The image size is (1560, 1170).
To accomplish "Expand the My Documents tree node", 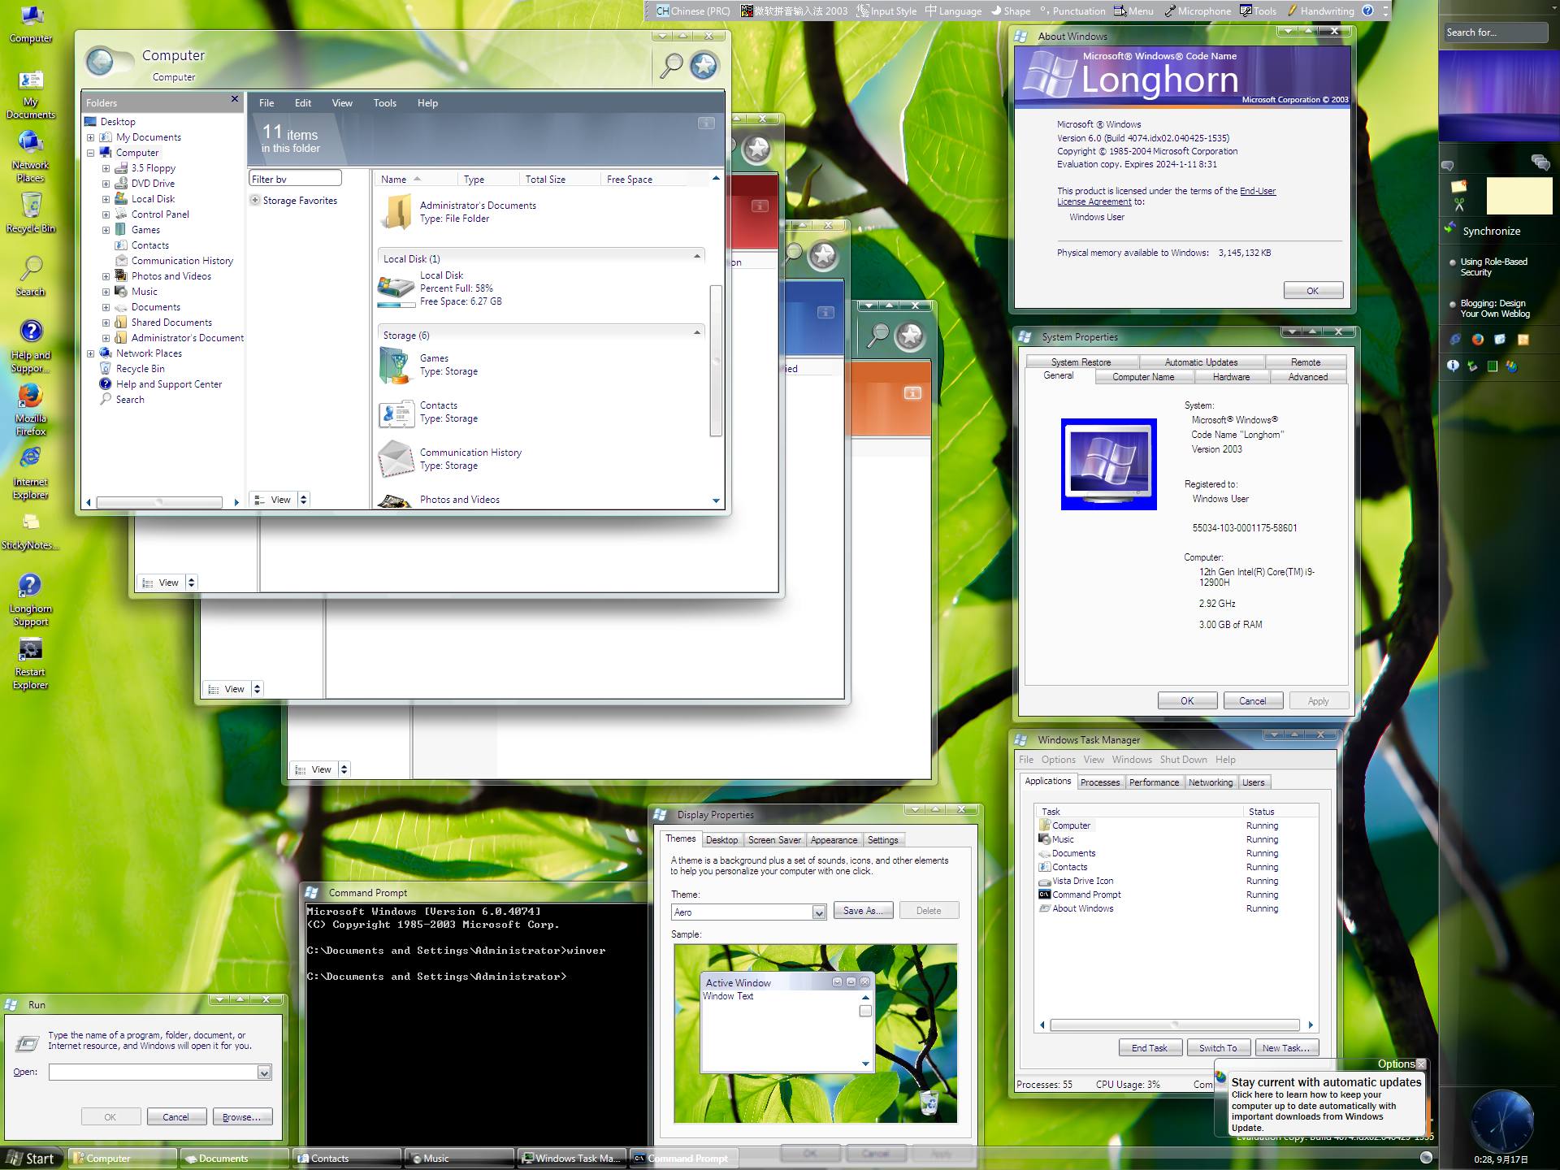I will pos(91,137).
